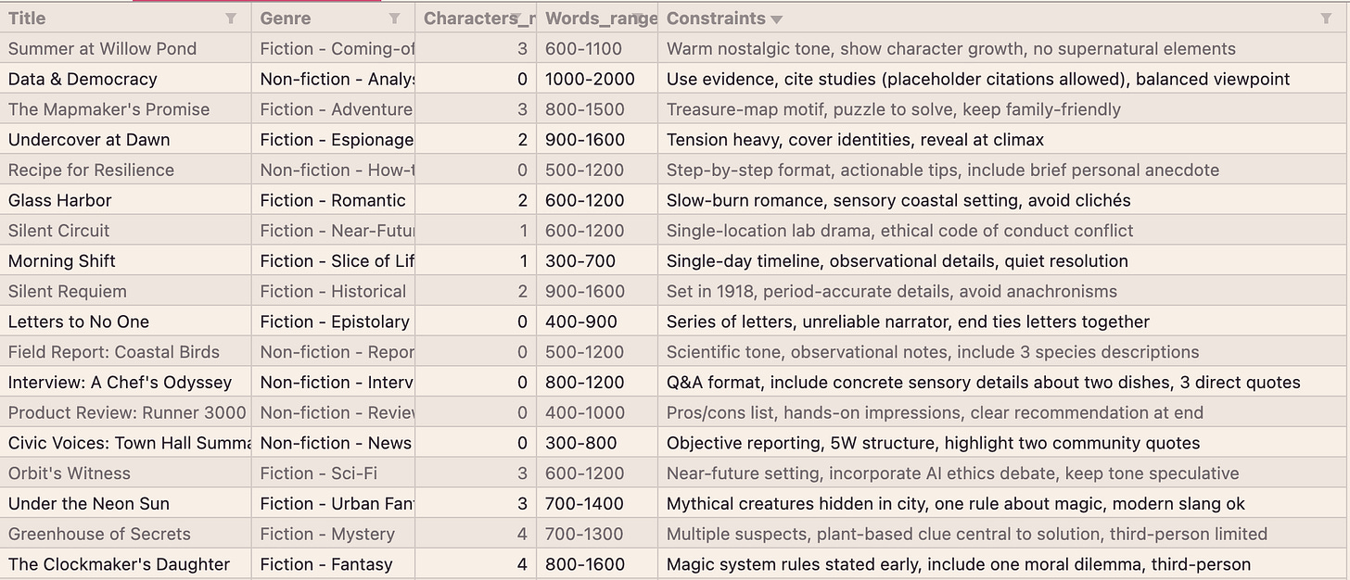This screenshot has width=1350, height=580.
Task: Select the Constraints column header label
Action: 716,19
